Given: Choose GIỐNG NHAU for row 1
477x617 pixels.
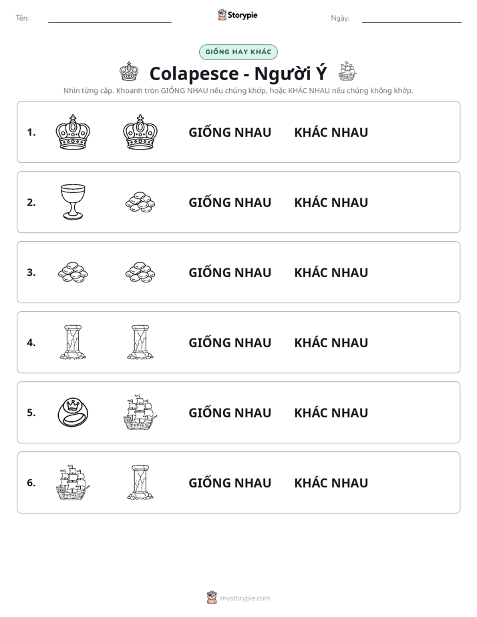Looking at the screenshot, I should click(230, 132).
